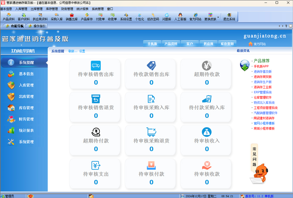The width and height of the screenshot is (293, 198).
Task: Open 官方网站 toolbar icon
Action: (195, 17)
